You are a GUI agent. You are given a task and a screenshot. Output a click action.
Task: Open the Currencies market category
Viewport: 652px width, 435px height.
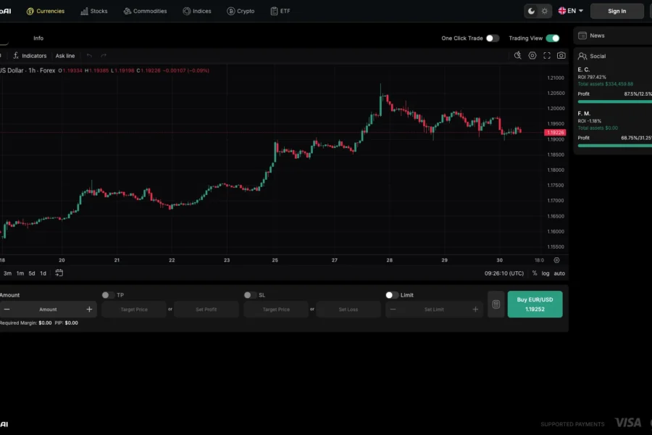pyautogui.click(x=46, y=12)
